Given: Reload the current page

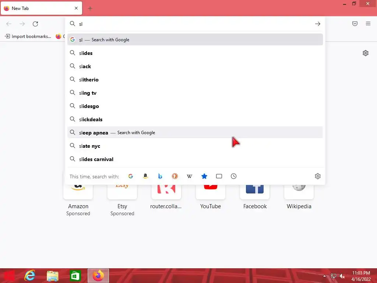Looking at the screenshot, I should (35, 24).
